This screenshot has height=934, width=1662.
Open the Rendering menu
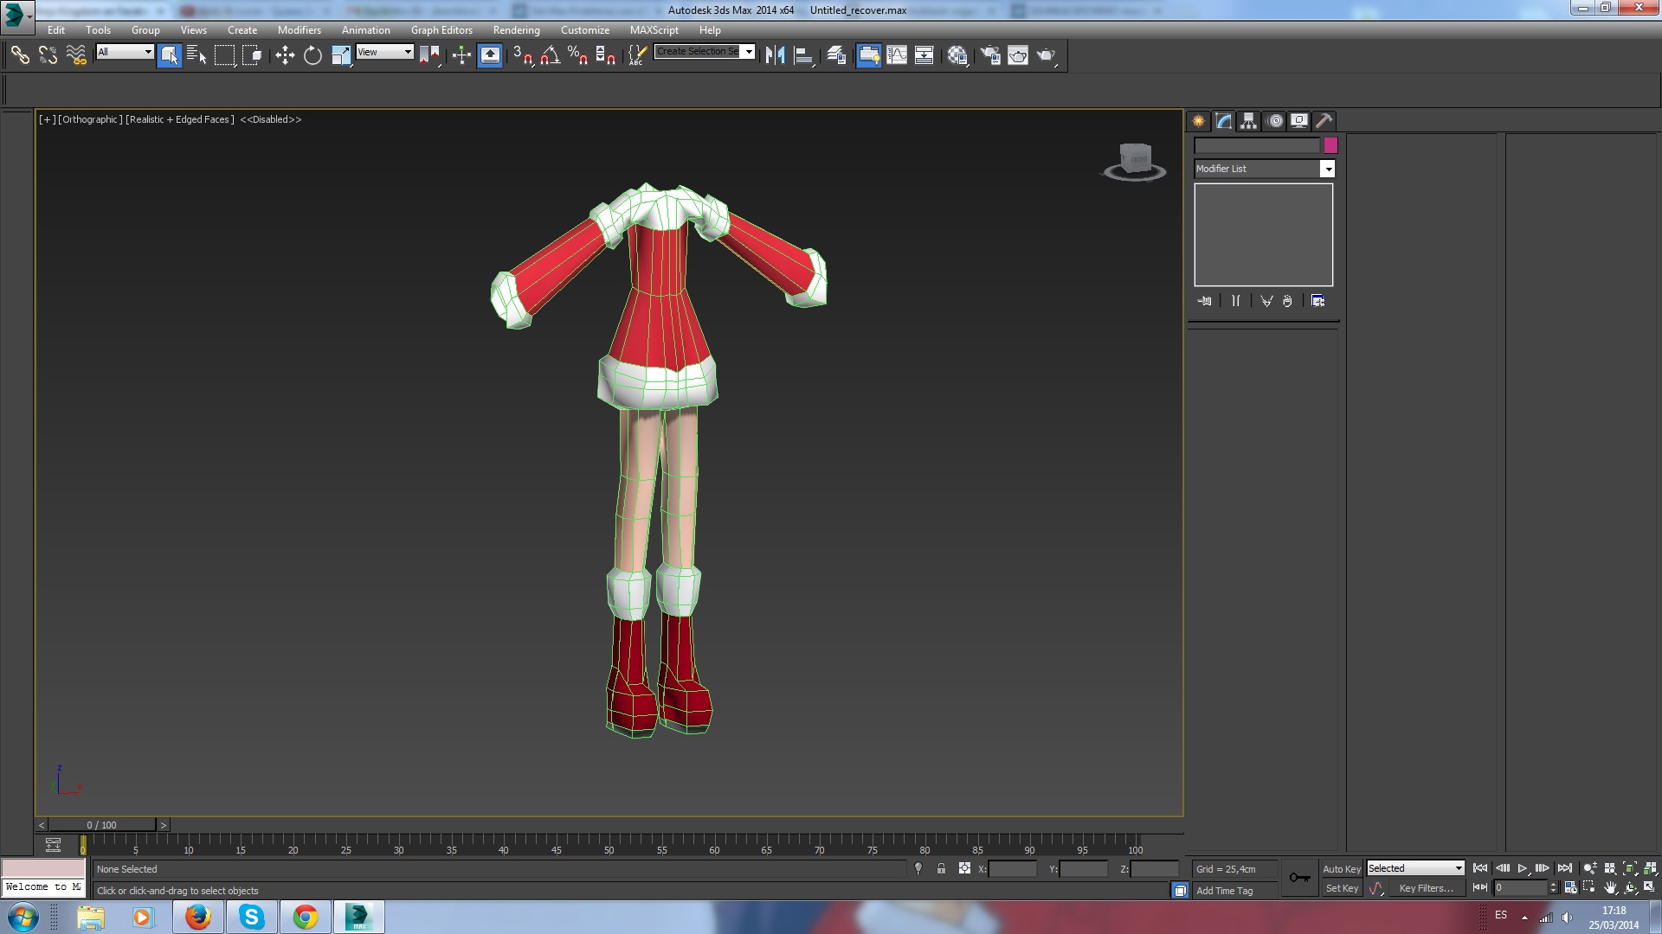point(516,29)
